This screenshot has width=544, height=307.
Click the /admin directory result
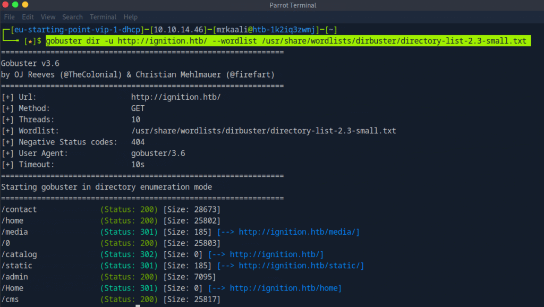14,277
